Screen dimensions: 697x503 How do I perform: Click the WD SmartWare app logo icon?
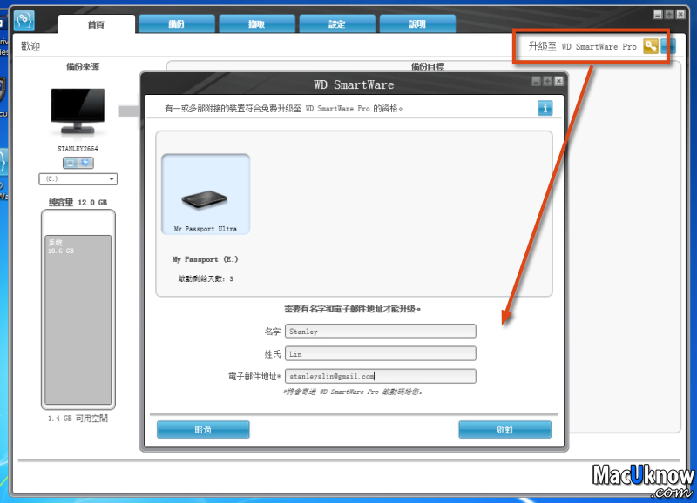24,19
